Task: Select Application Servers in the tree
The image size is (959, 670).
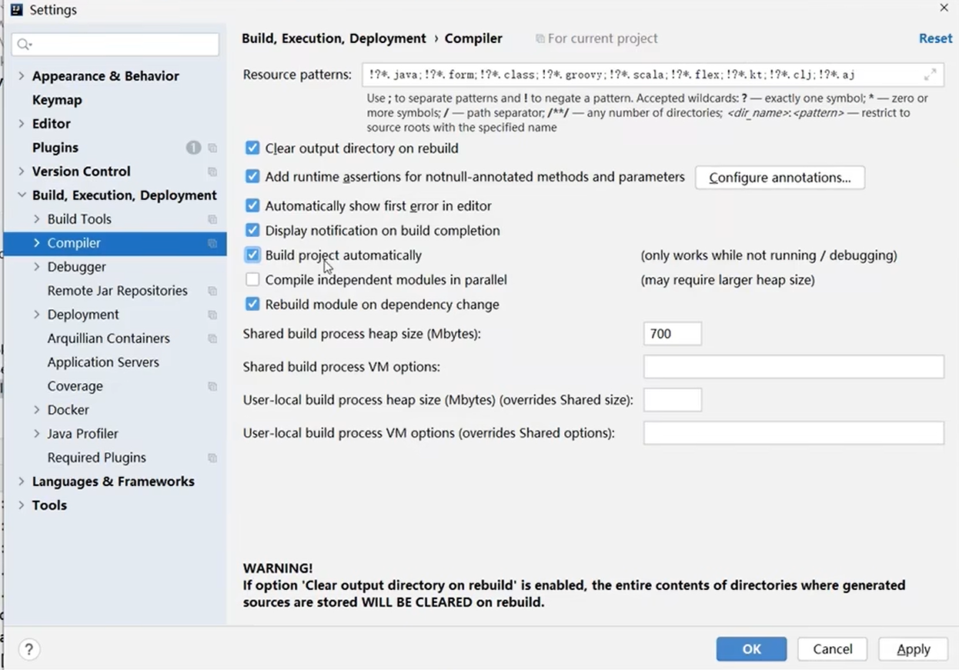Action: click(x=103, y=362)
